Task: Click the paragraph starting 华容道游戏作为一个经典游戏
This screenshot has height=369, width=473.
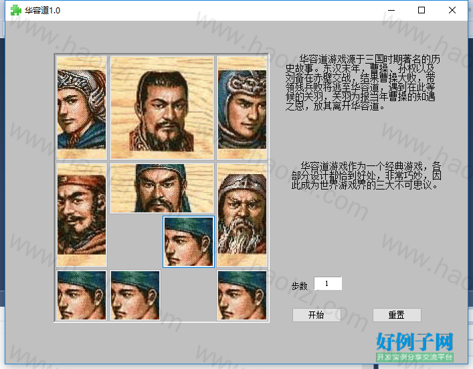Action: pyautogui.click(x=366, y=175)
